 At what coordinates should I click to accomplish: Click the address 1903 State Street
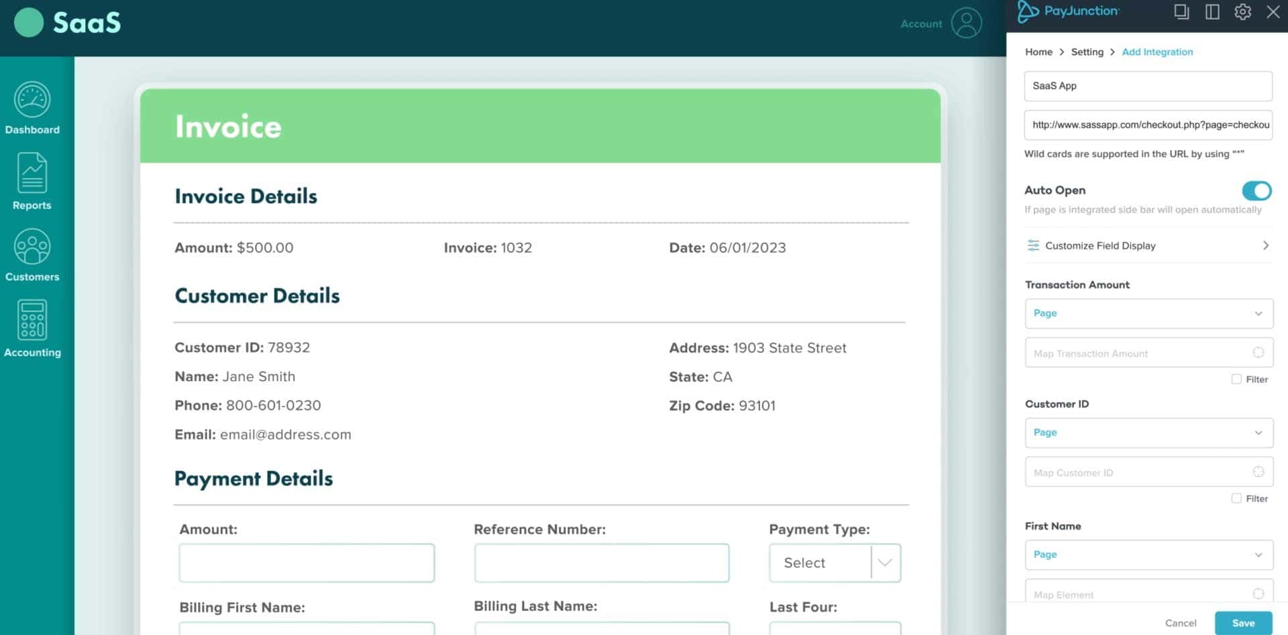coord(790,348)
